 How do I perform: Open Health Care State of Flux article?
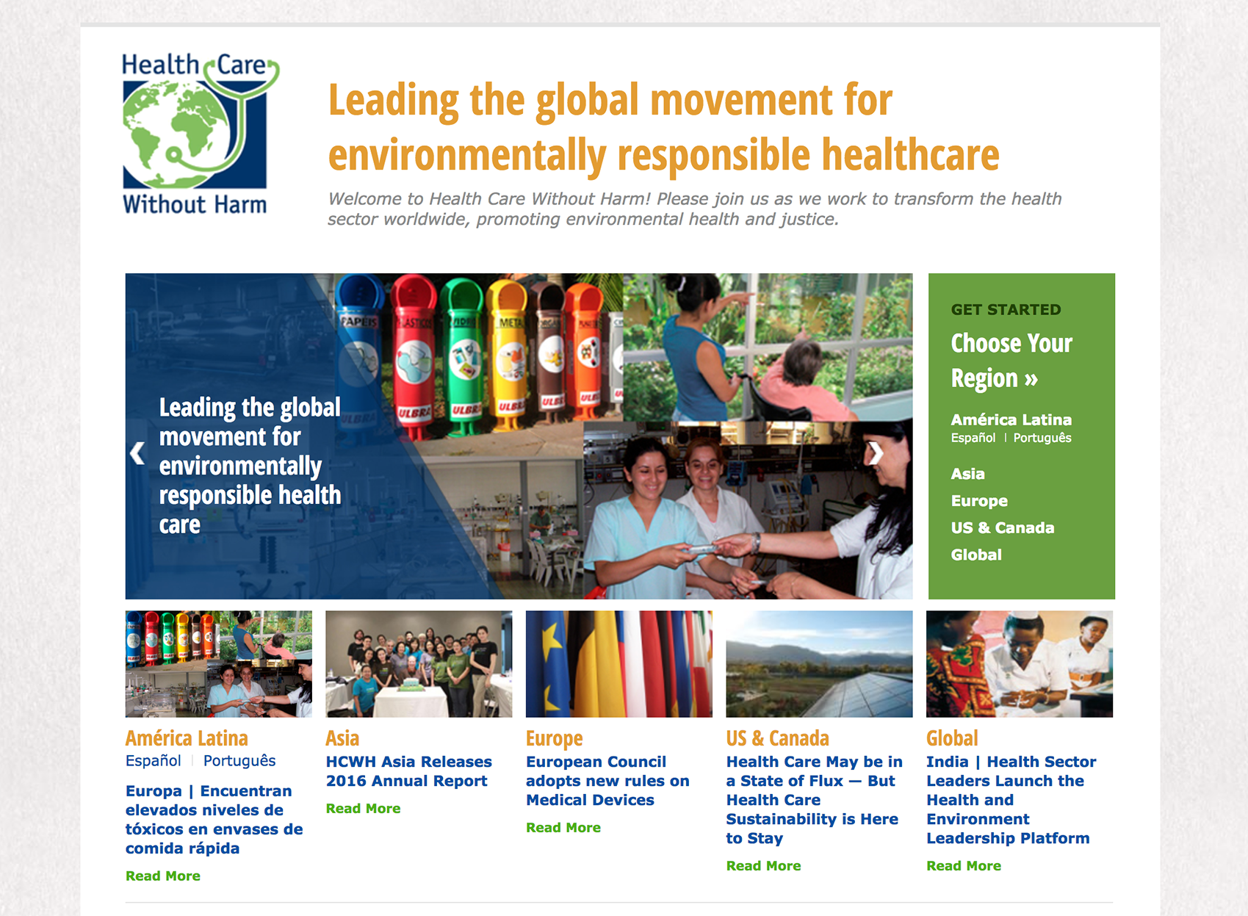click(814, 800)
